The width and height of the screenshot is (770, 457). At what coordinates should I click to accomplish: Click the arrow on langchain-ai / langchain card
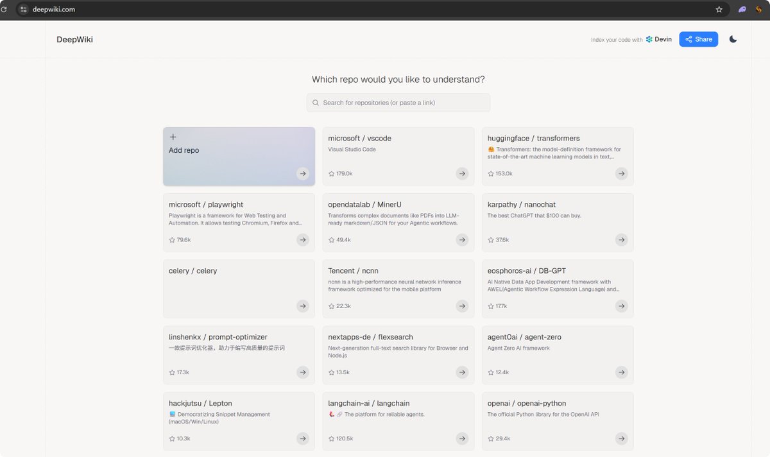click(x=462, y=438)
